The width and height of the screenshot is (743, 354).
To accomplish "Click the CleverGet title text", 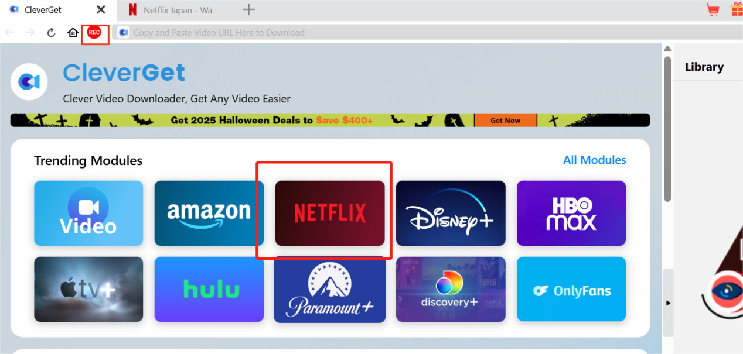I will point(124,73).
